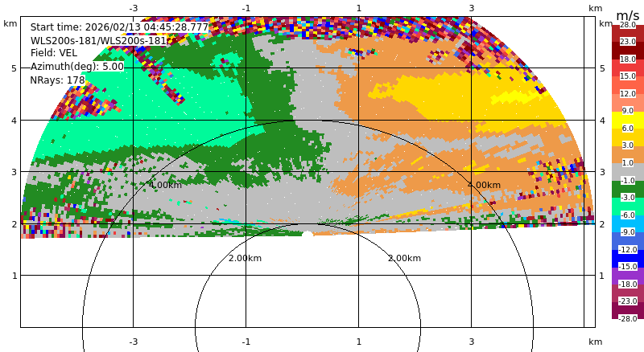Click the -18.0 colorbar label
This screenshot has width=644, height=352.
coord(628,284)
